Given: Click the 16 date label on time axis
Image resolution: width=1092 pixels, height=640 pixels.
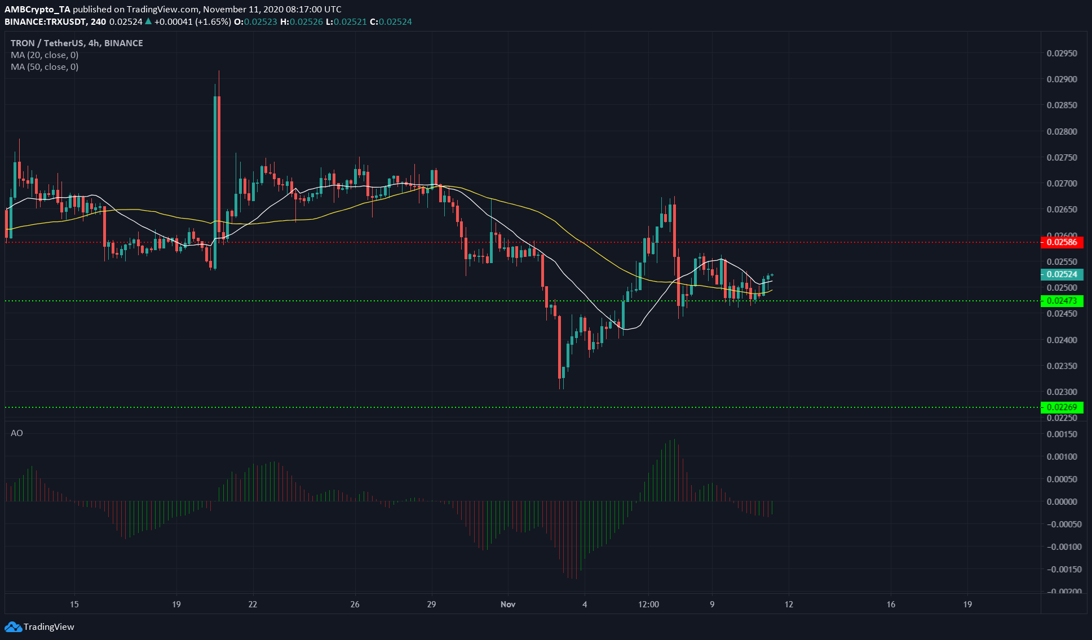Looking at the screenshot, I should (x=891, y=604).
